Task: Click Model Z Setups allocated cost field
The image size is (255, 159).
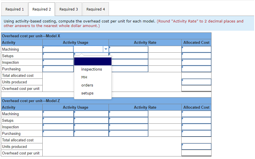Action: coord(196,120)
